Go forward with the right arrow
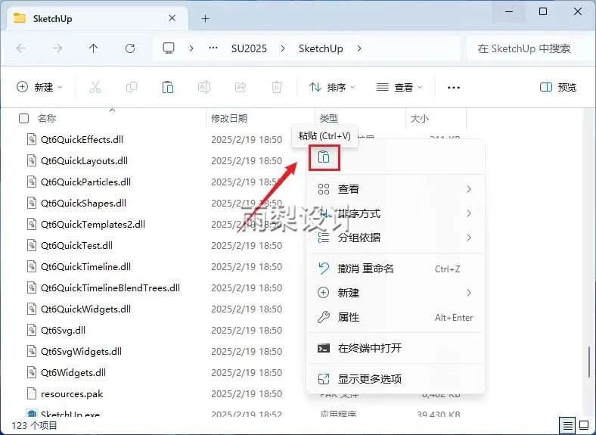Image resolution: width=596 pixels, height=435 pixels. [57, 48]
